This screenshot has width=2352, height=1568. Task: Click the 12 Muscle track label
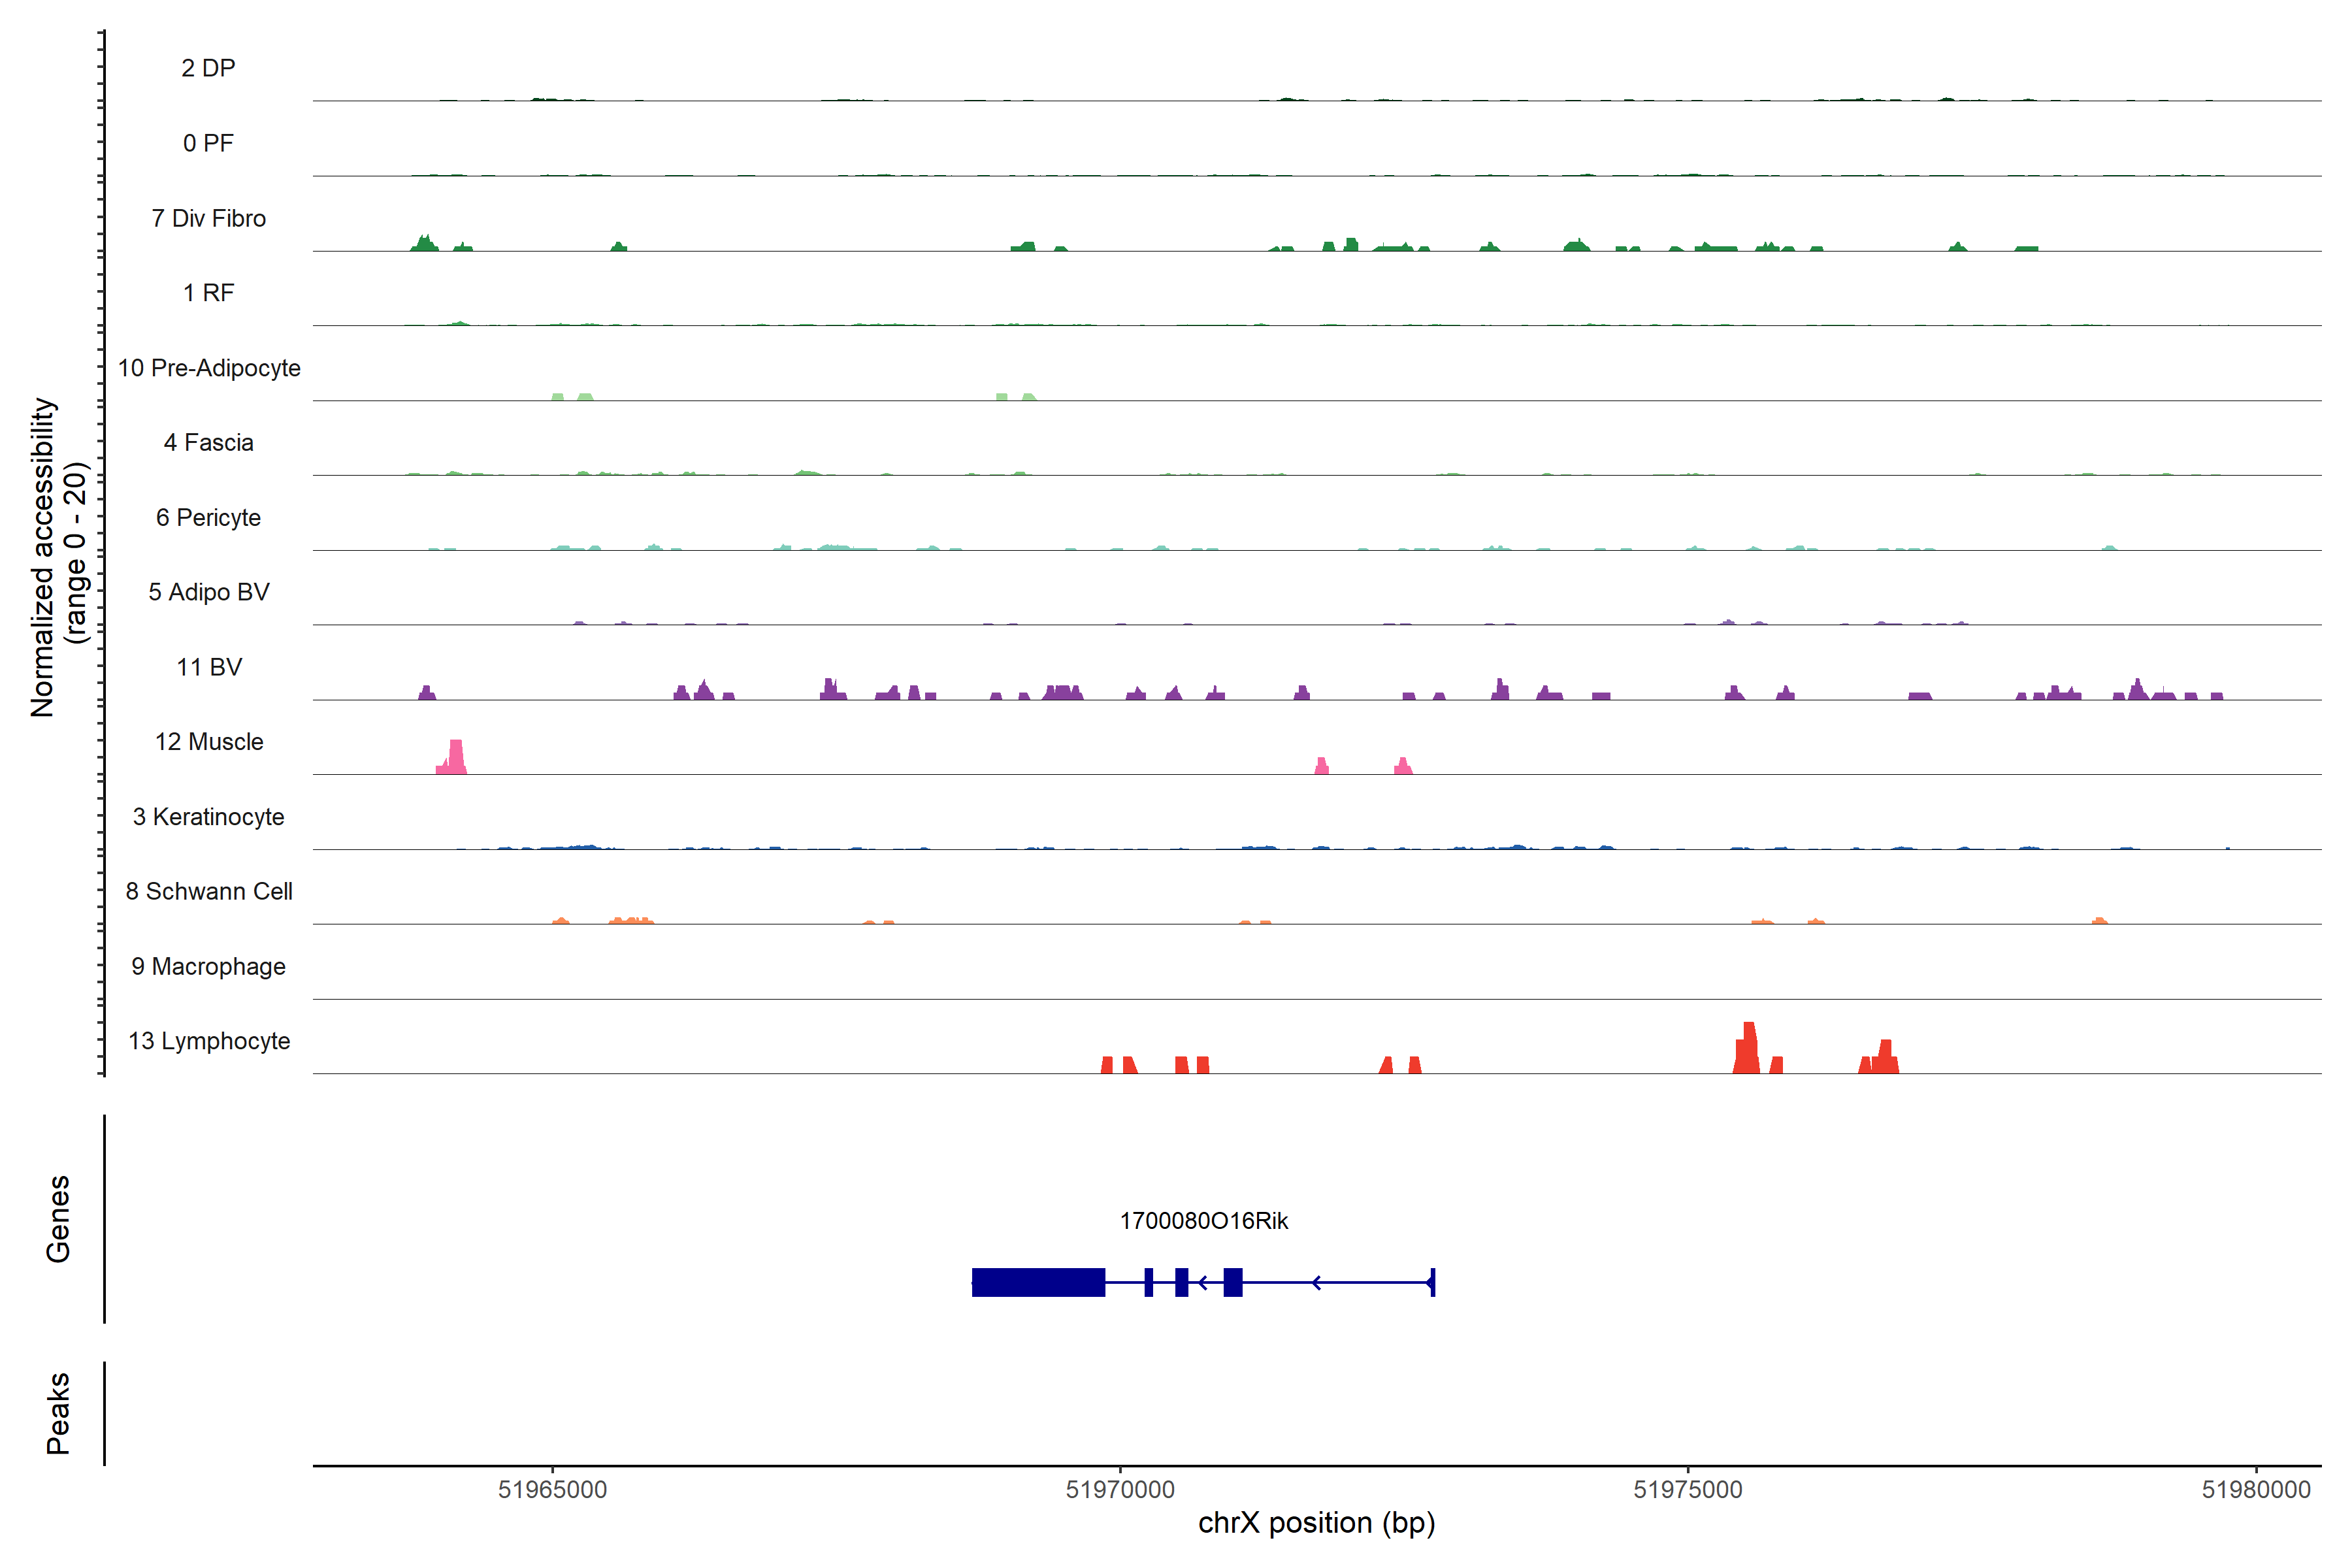(x=209, y=742)
